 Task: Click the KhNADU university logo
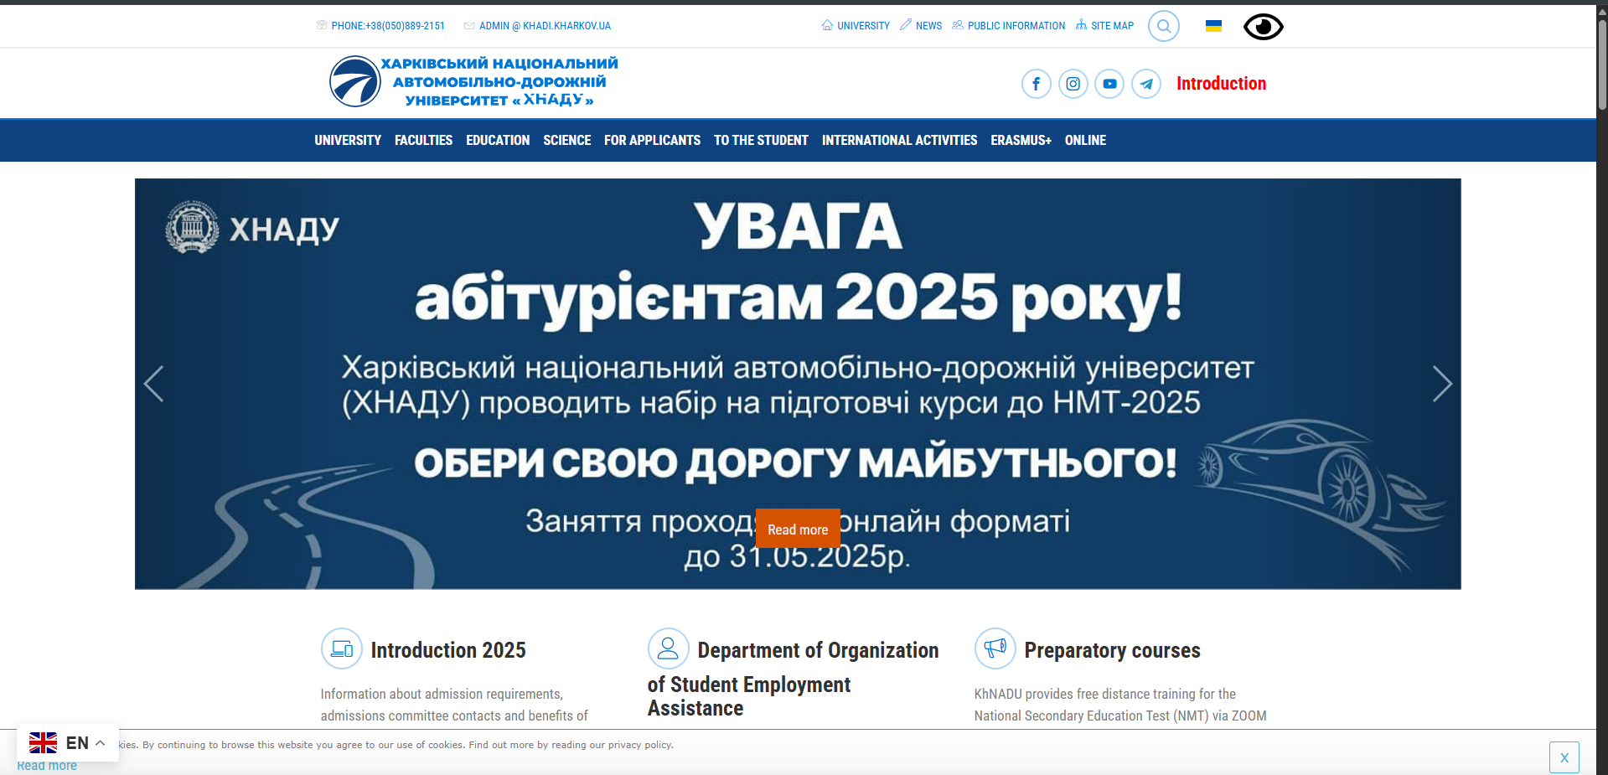click(x=473, y=81)
